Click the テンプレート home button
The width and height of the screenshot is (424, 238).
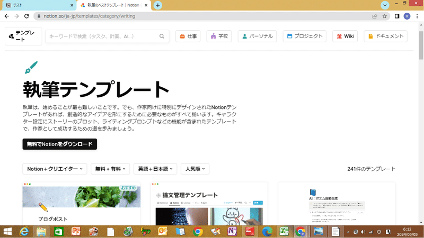pyautogui.click(x=23, y=36)
